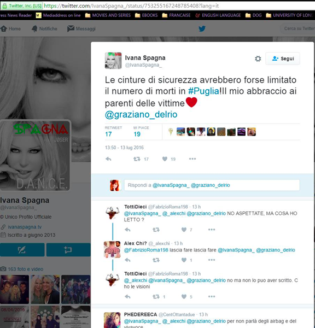Expand more options on Alex Chi's reply
Viewport: 315px width, 328px height.
(x=212, y=260)
